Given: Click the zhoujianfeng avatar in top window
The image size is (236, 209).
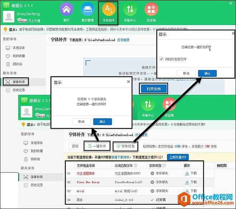Looking at the screenshot, I should [9, 16].
